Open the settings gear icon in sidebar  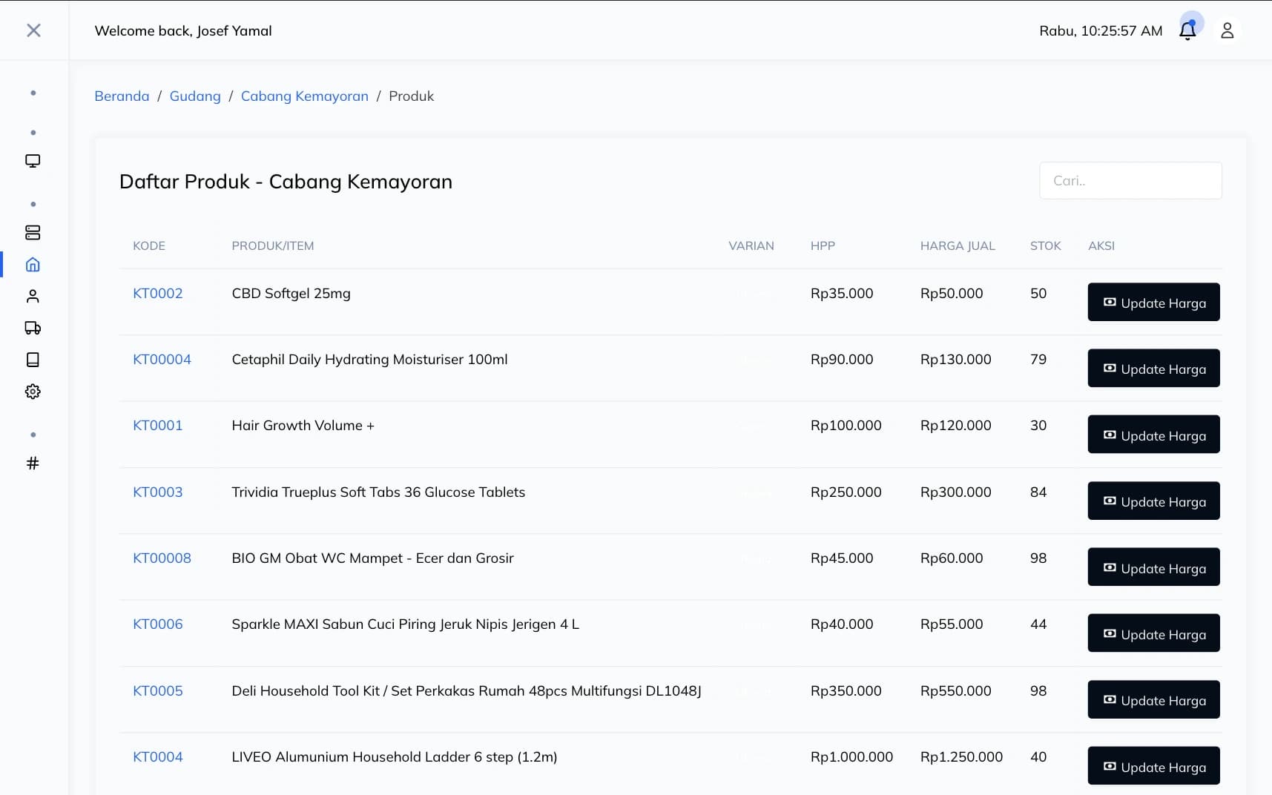coord(33,392)
